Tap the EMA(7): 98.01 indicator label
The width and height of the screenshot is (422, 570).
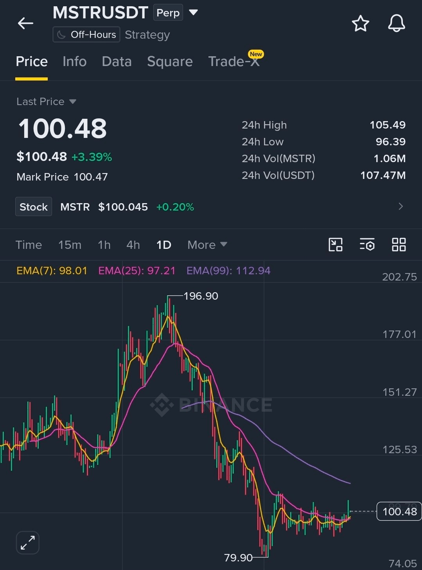click(x=52, y=271)
